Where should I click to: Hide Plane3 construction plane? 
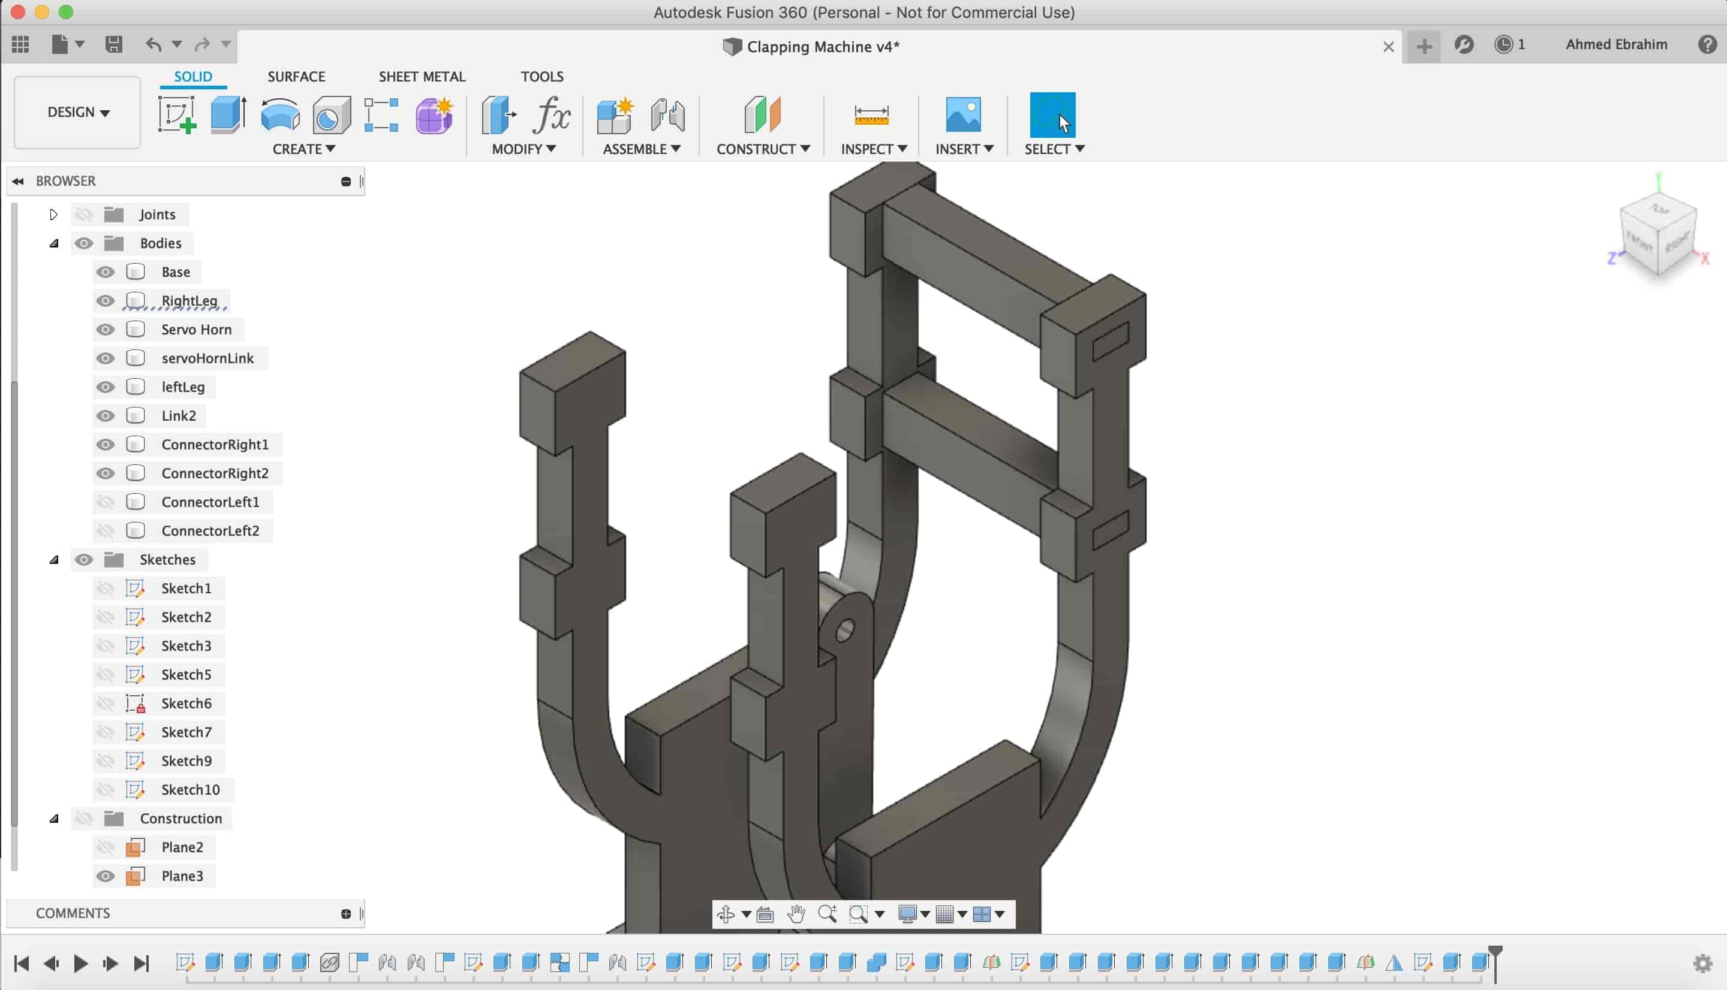point(105,876)
